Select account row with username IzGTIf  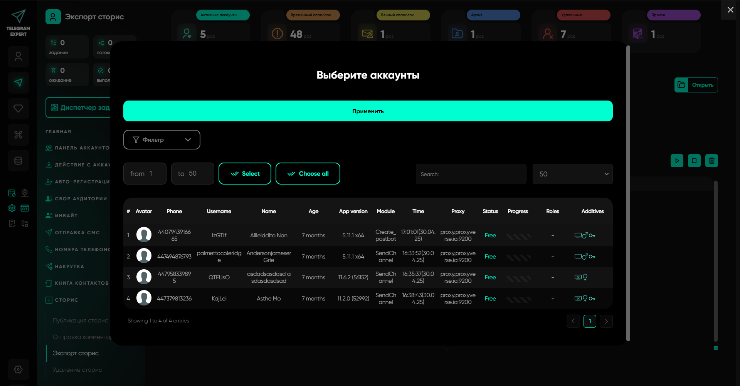click(219, 235)
